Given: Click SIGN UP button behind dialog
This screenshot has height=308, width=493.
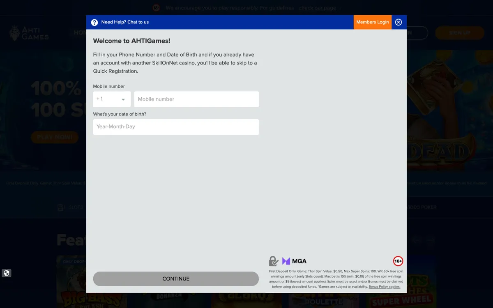Looking at the screenshot, I should (460, 33).
